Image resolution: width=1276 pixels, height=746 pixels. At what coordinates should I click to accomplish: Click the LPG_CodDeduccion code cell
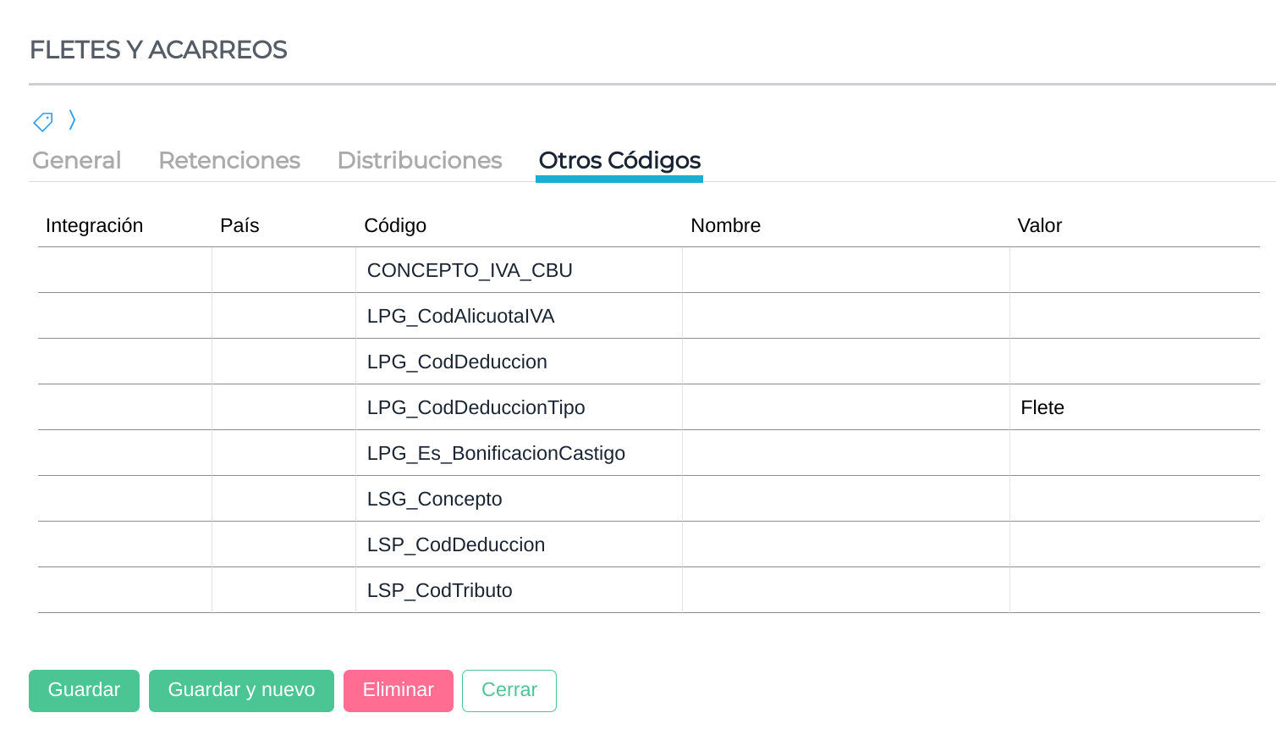coord(519,362)
